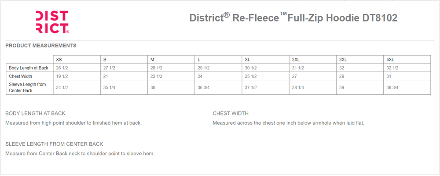Click the Chest Width row label
440x176 pixels.
21,76
